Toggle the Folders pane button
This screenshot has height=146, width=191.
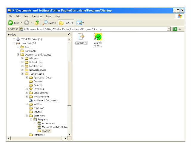66,23
